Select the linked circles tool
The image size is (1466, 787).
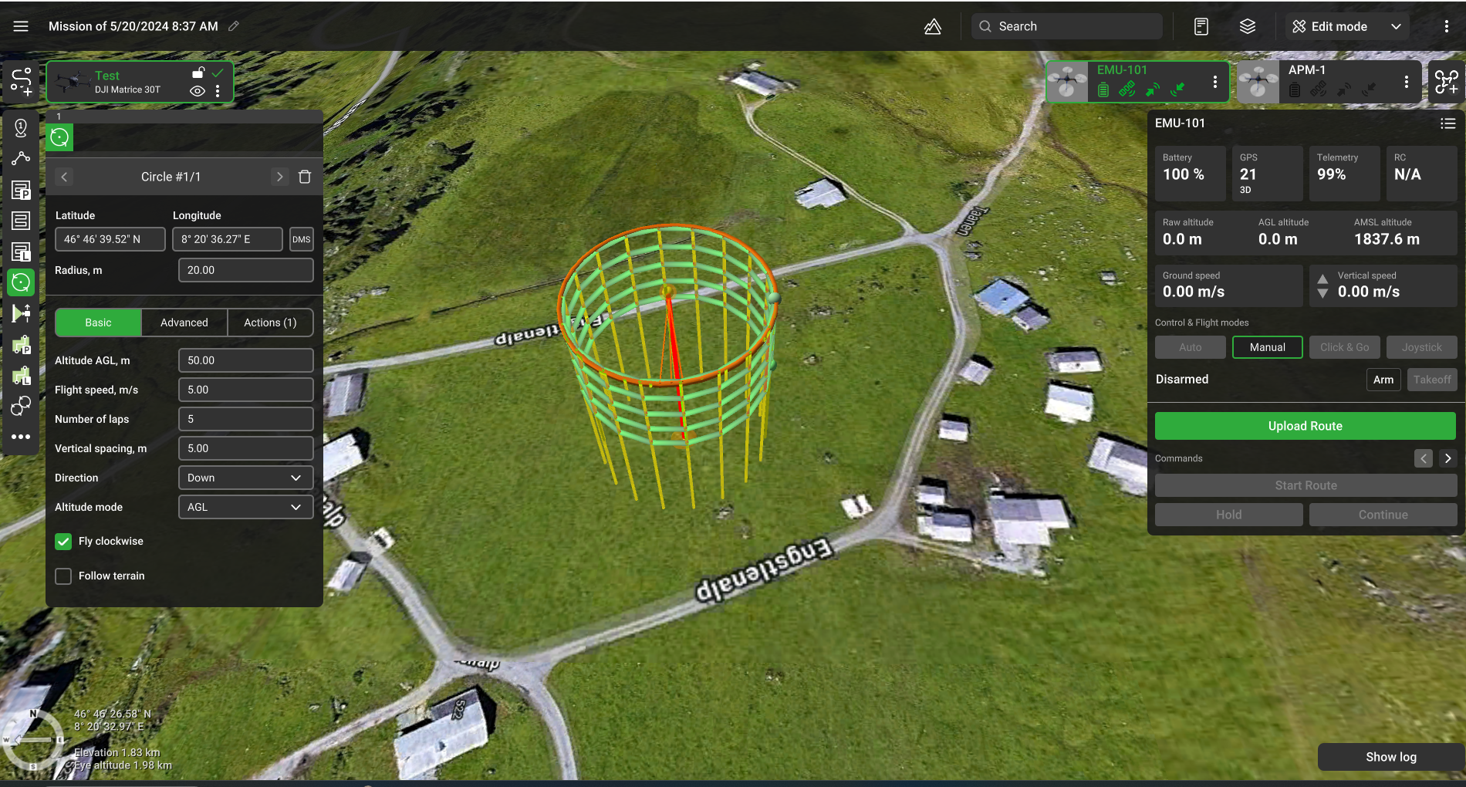click(x=21, y=406)
